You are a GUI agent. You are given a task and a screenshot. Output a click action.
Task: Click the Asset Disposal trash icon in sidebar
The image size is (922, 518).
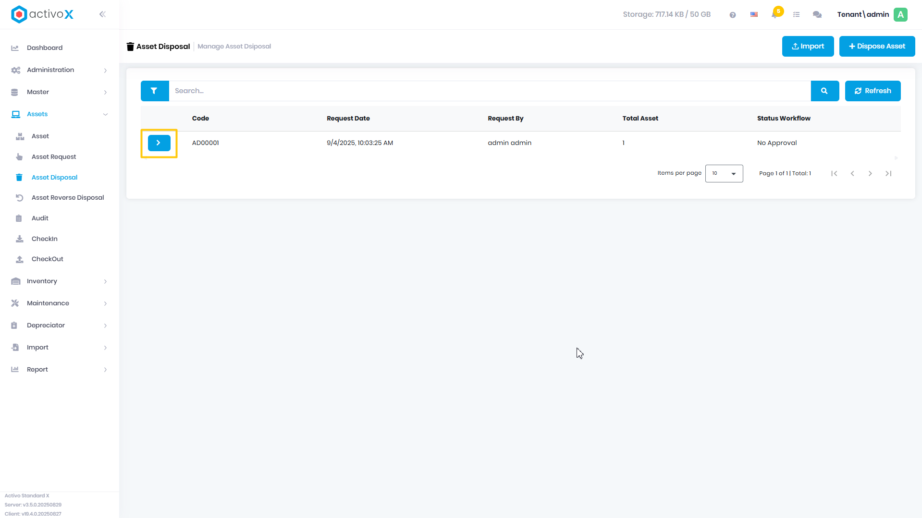click(19, 178)
